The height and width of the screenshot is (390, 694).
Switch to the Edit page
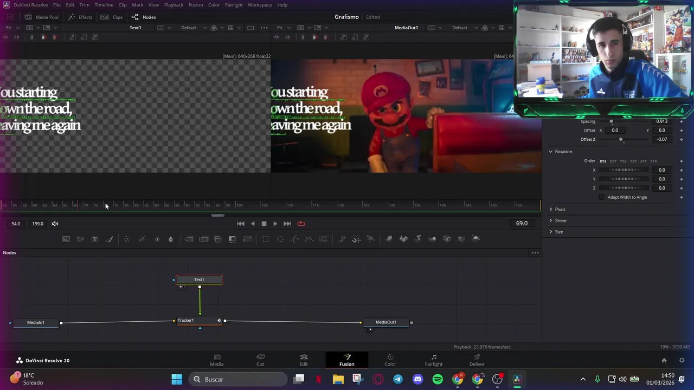pyautogui.click(x=304, y=360)
